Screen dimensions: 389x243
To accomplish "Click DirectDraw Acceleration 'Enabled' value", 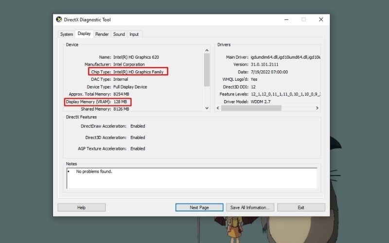I will click(x=138, y=126).
